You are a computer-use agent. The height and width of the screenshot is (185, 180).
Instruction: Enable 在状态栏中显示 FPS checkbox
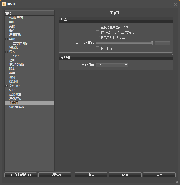(97, 27)
